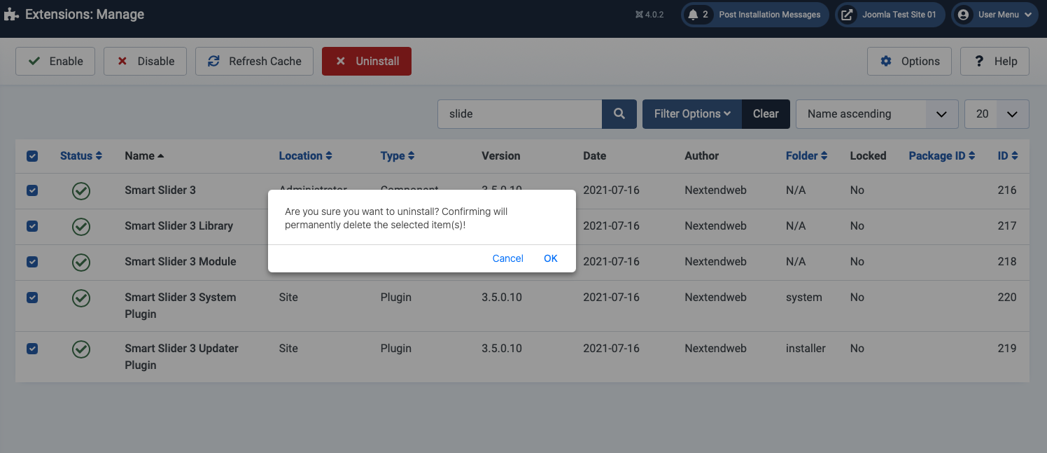Click the system folder cell
The height and width of the screenshot is (453, 1047).
point(803,297)
